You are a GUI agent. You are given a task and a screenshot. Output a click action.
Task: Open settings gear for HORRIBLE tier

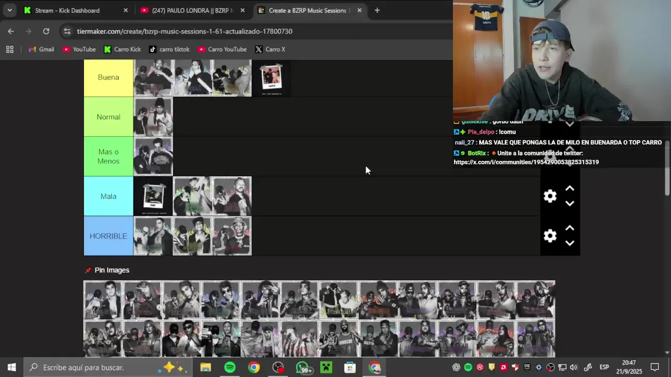[x=550, y=236]
